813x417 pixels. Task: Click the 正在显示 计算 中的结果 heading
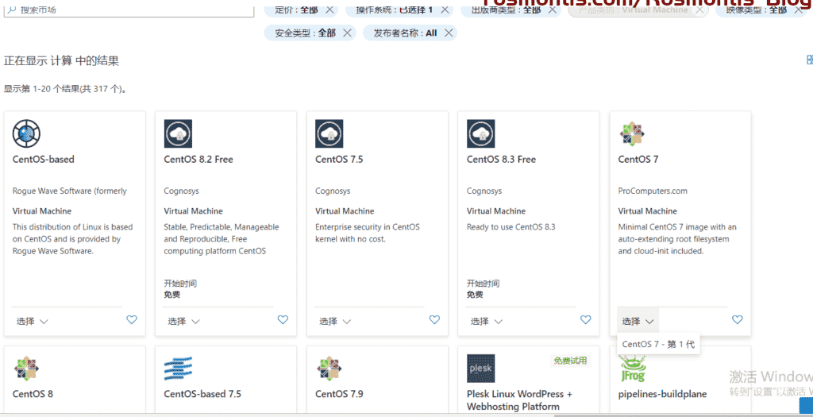(61, 60)
